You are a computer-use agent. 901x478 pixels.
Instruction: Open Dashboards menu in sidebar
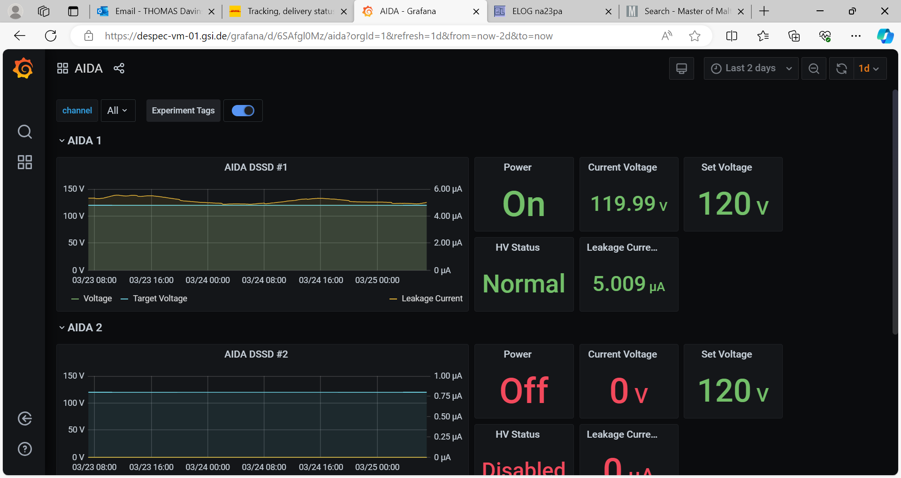click(25, 162)
